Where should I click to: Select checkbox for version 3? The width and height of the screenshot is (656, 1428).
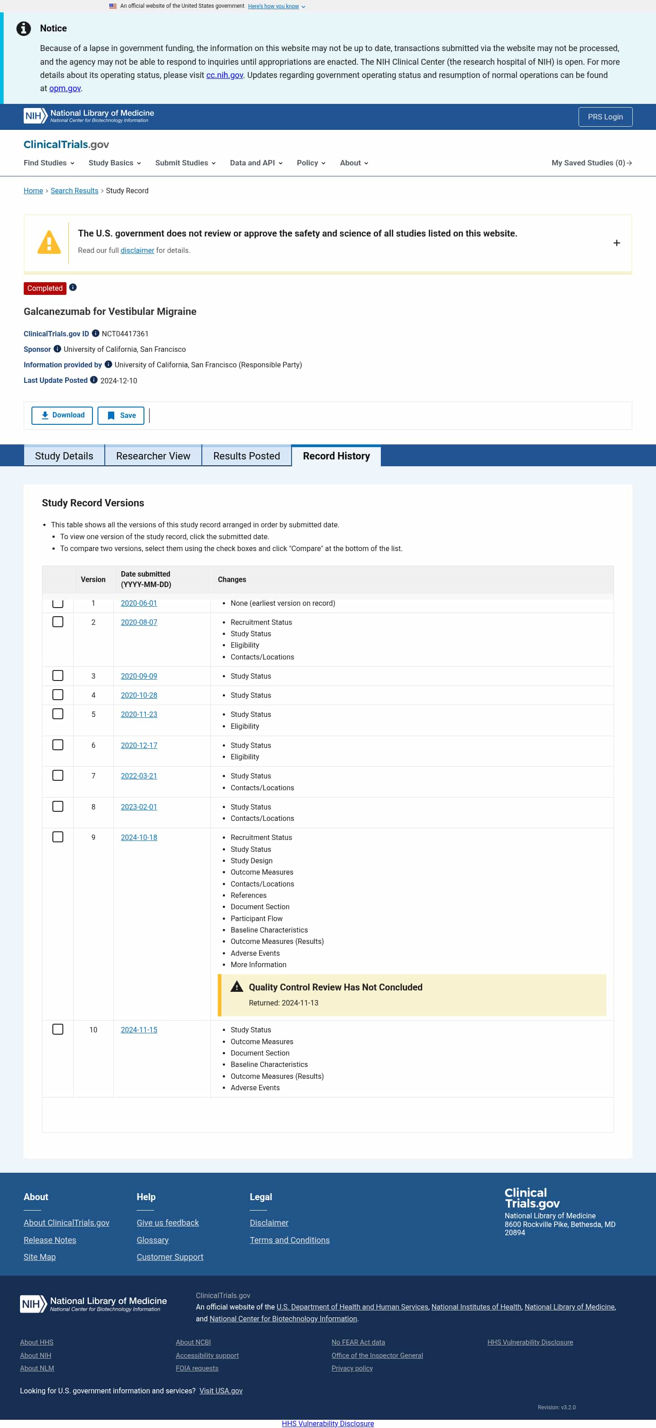pyautogui.click(x=57, y=675)
